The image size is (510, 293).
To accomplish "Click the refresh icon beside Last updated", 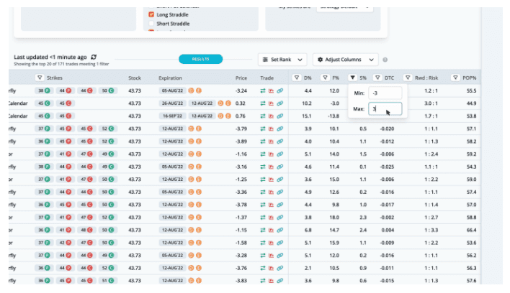I will tap(94, 57).
